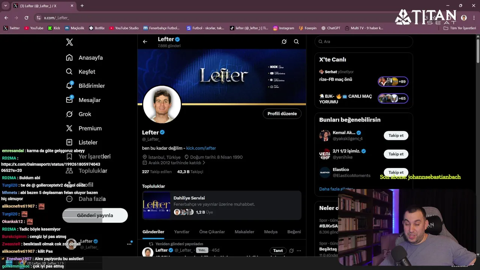480x270 pixels.
Task: Open 42,3 B Takipçi list
Action: (190, 172)
